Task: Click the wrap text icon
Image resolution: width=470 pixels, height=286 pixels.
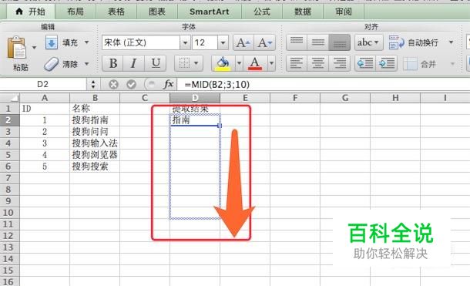Action: [397, 42]
